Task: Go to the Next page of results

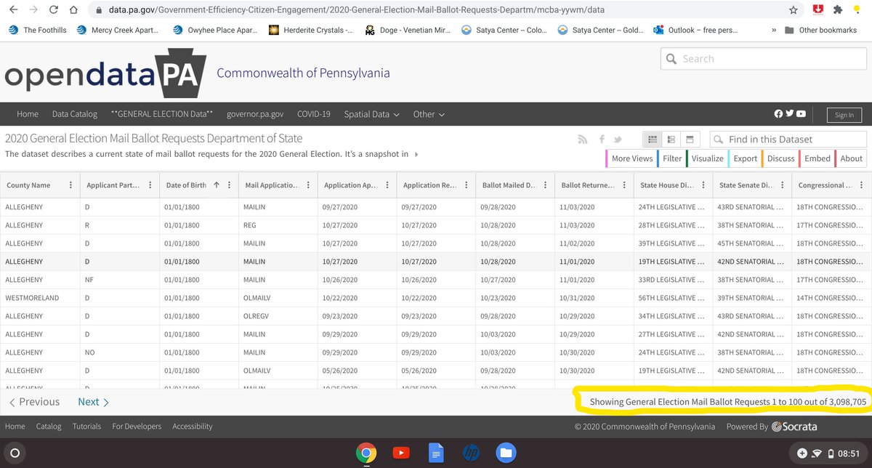Action: tap(93, 402)
